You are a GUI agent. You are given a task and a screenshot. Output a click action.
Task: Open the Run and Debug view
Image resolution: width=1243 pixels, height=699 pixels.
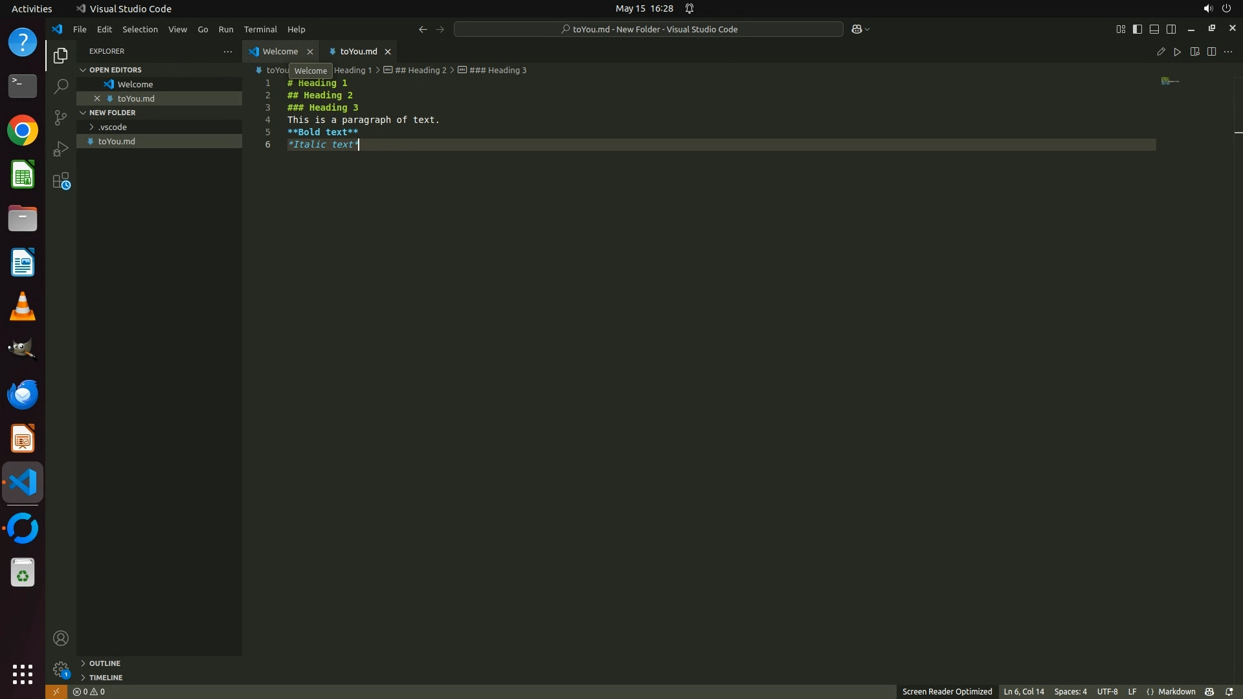pyautogui.click(x=61, y=149)
